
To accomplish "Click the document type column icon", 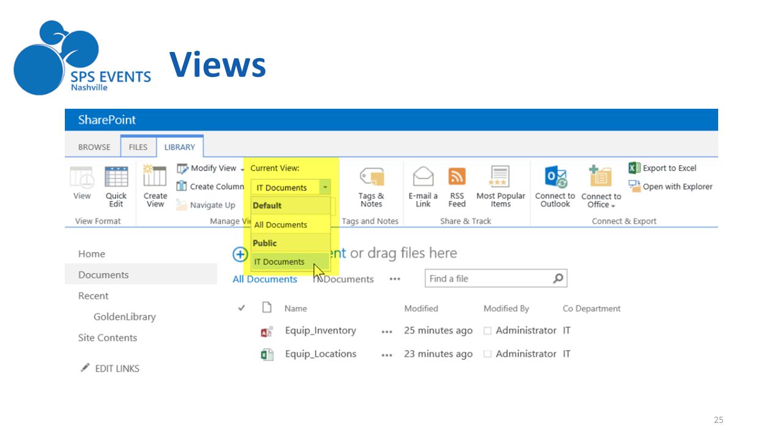I will (267, 307).
